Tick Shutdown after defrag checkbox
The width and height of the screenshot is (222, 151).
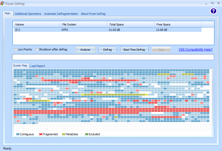(x=37, y=49)
